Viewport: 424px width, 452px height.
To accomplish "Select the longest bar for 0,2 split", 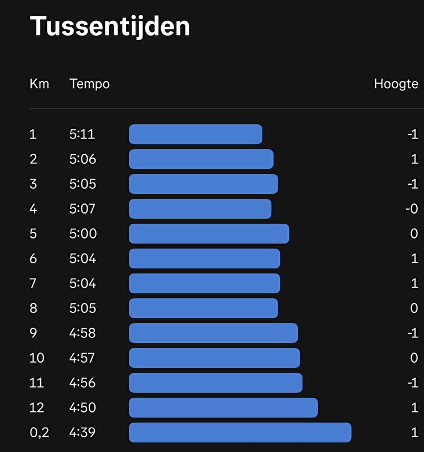I will point(240,433).
